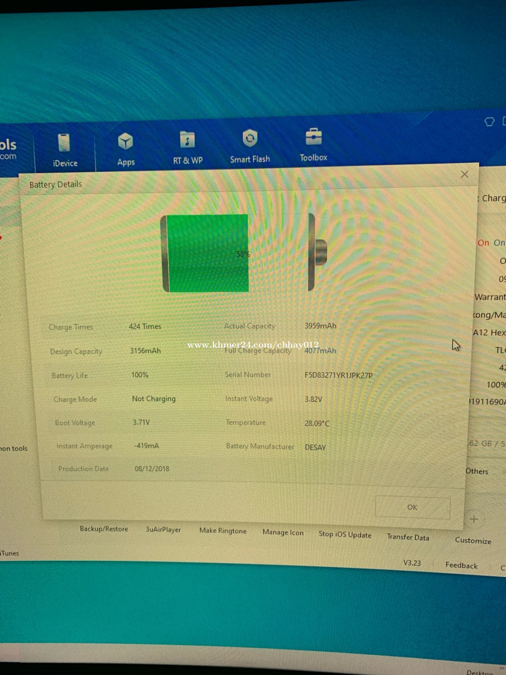506x675 pixels.
Task: Click the Production Date 08/12/2018
Action: (152, 469)
